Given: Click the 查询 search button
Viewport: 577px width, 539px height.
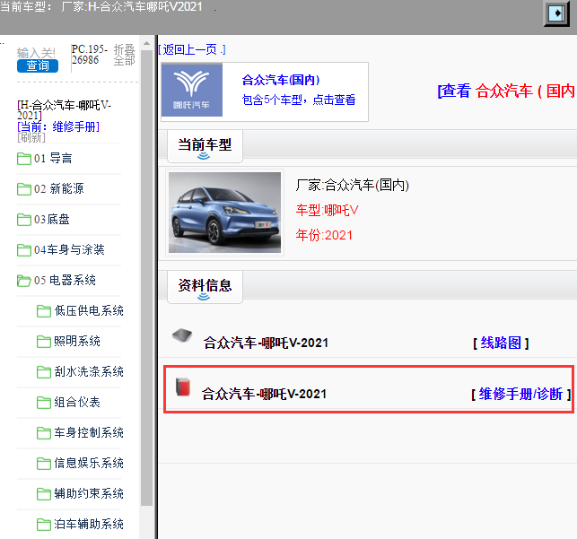Looking at the screenshot, I should tap(38, 65).
